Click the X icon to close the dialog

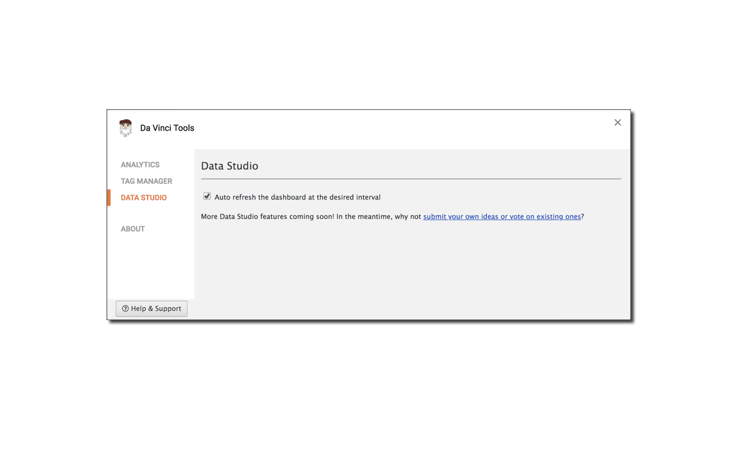click(617, 122)
